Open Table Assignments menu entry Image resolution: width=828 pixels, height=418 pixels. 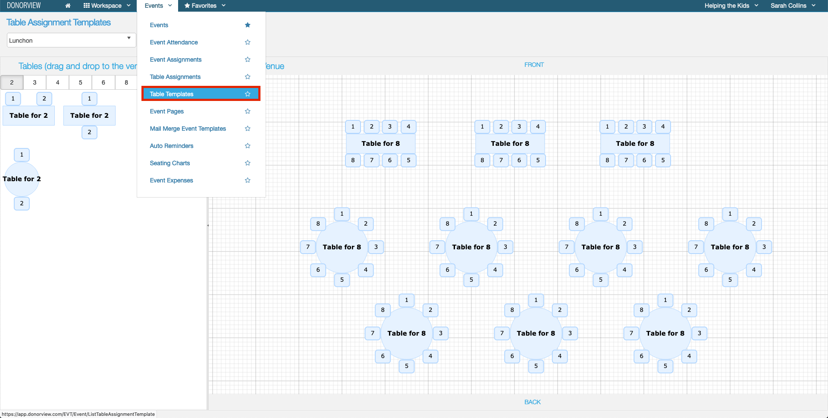(175, 77)
